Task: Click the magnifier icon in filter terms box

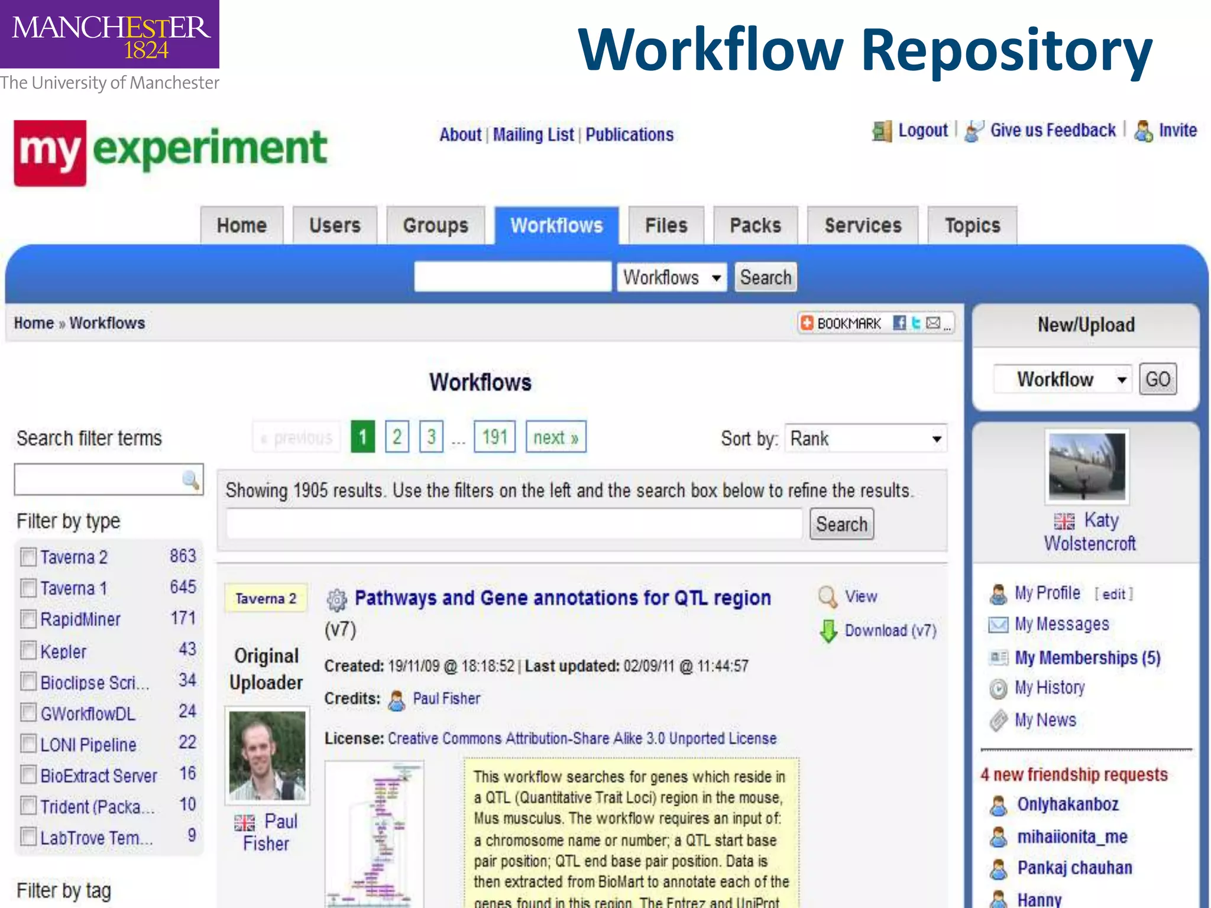Action: pyautogui.click(x=190, y=479)
